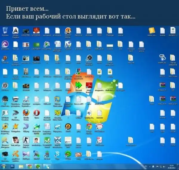Viewport: 179px width, 170px height.
Task: Switch to Skype via the taskbar button
Action: coord(47,166)
